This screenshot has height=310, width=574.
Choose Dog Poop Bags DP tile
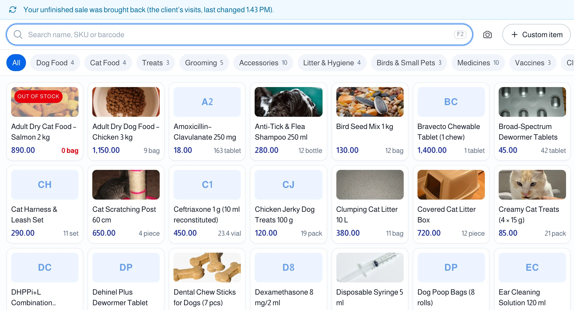451,268
